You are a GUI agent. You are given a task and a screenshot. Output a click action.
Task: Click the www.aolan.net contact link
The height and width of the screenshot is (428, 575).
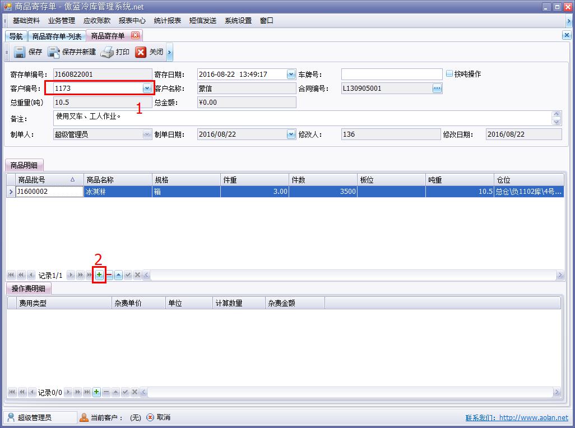[x=533, y=417]
